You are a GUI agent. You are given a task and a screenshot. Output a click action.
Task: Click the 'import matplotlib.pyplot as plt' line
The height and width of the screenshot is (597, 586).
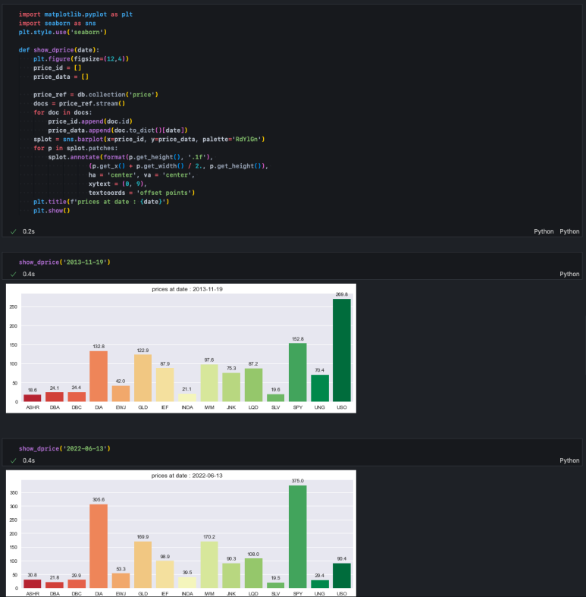[76, 14]
